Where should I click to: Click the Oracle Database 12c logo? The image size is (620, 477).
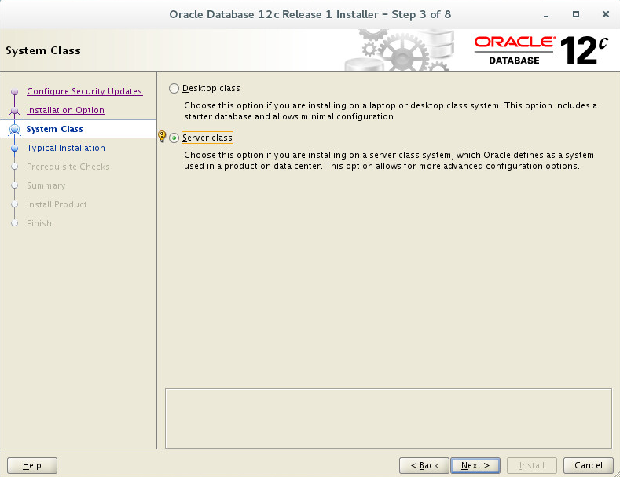point(541,50)
